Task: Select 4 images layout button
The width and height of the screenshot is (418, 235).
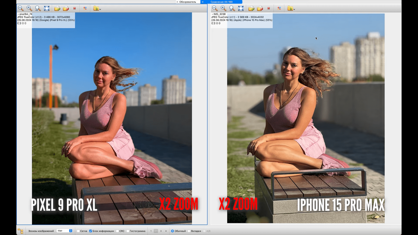Action: coord(166,231)
